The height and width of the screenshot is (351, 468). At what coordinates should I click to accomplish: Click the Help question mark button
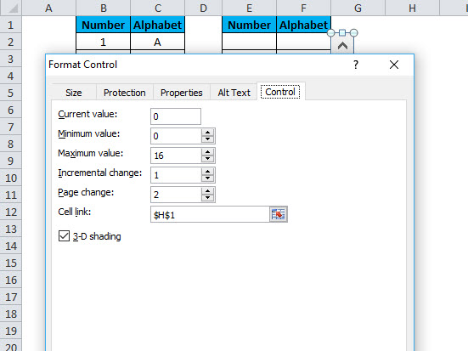click(x=356, y=65)
